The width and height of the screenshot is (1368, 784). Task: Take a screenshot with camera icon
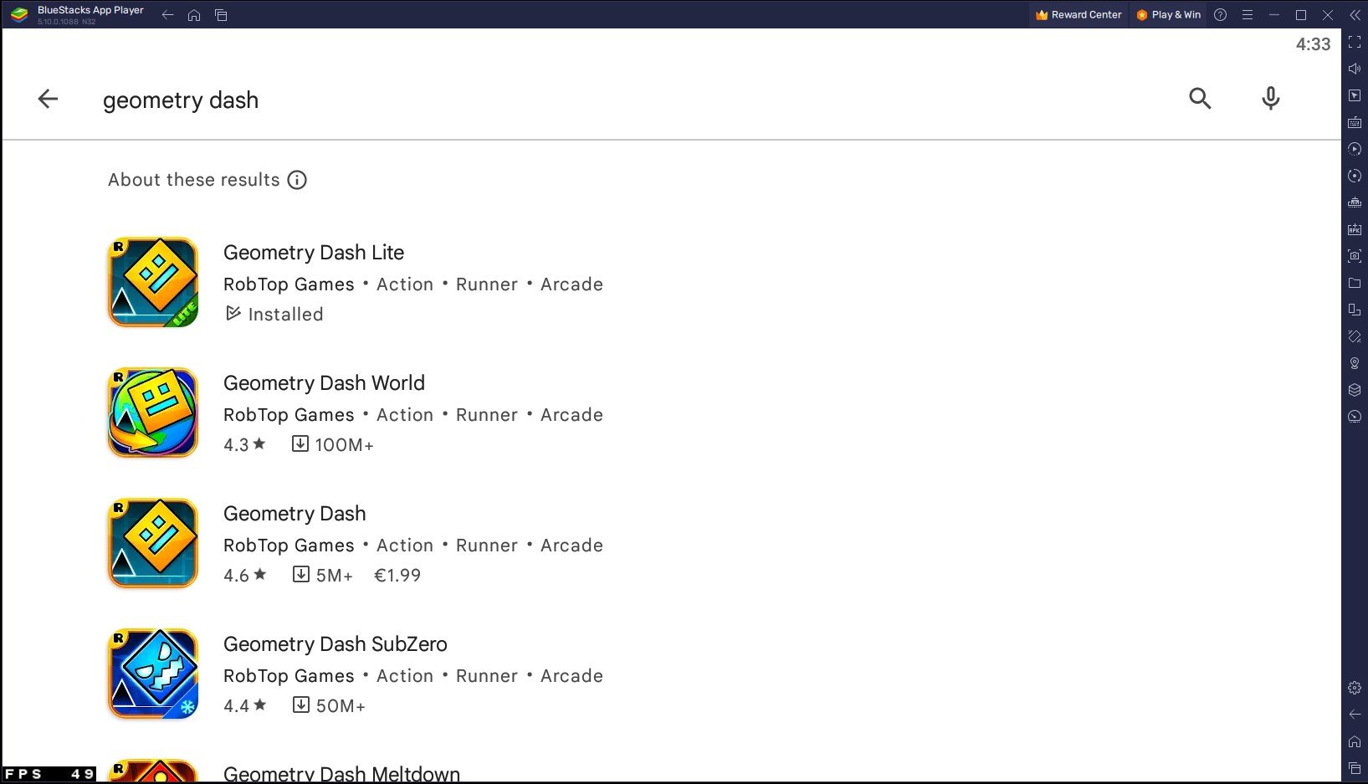1355,256
